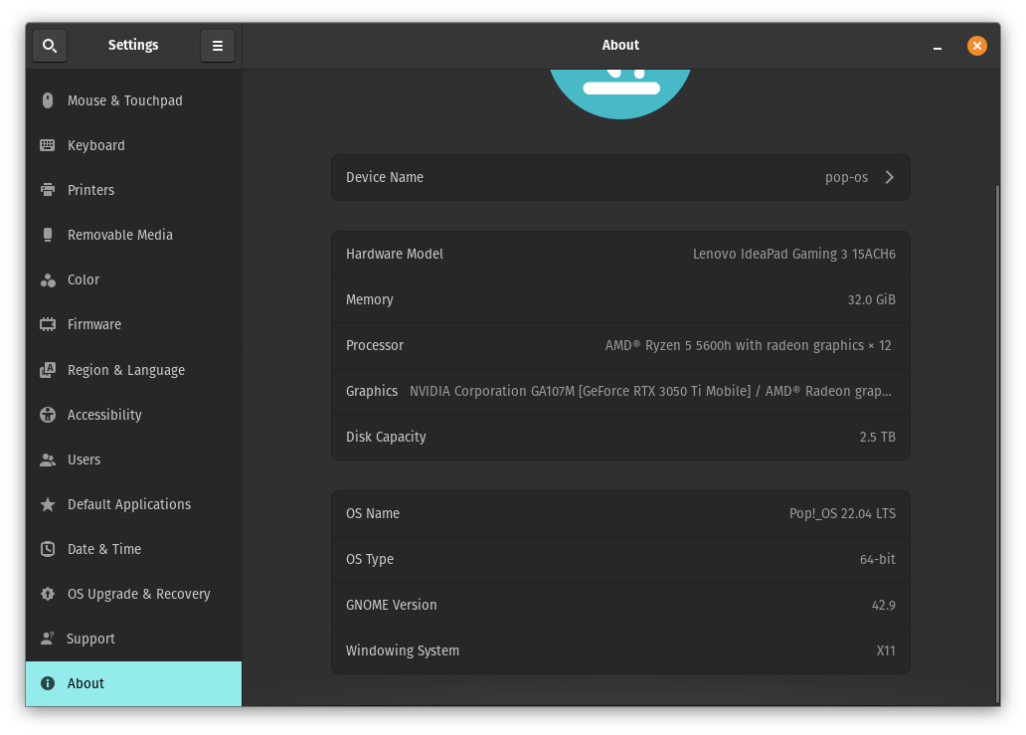Click the Users people icon
Image resolution: width=1026 pixels, height=735 pixels.
(x=48, y=460)
